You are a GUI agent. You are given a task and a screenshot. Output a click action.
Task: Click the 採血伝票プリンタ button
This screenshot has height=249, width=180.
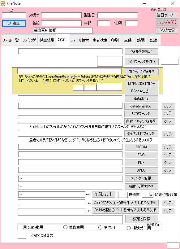click(141, 186)
